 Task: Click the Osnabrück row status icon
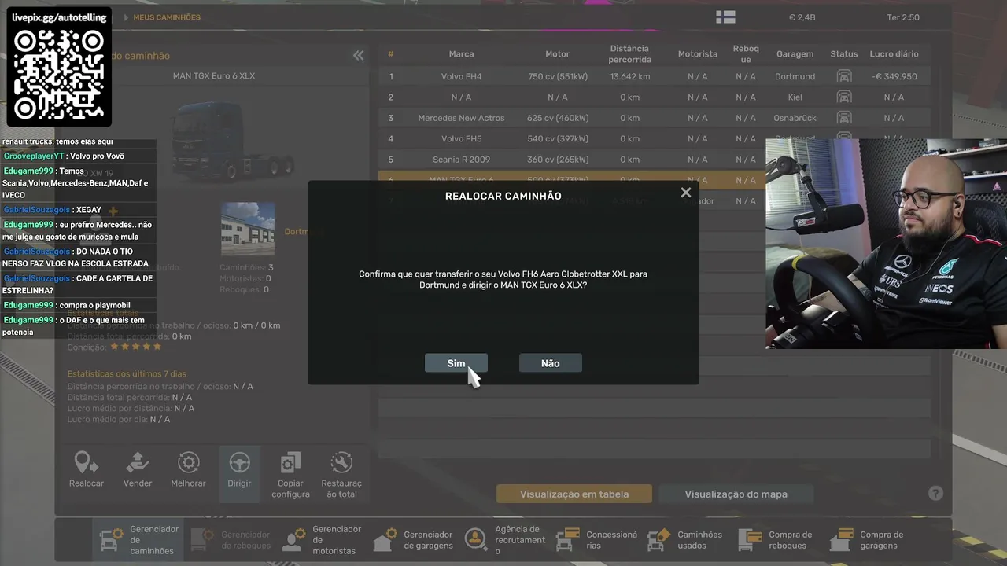[844, 118]
